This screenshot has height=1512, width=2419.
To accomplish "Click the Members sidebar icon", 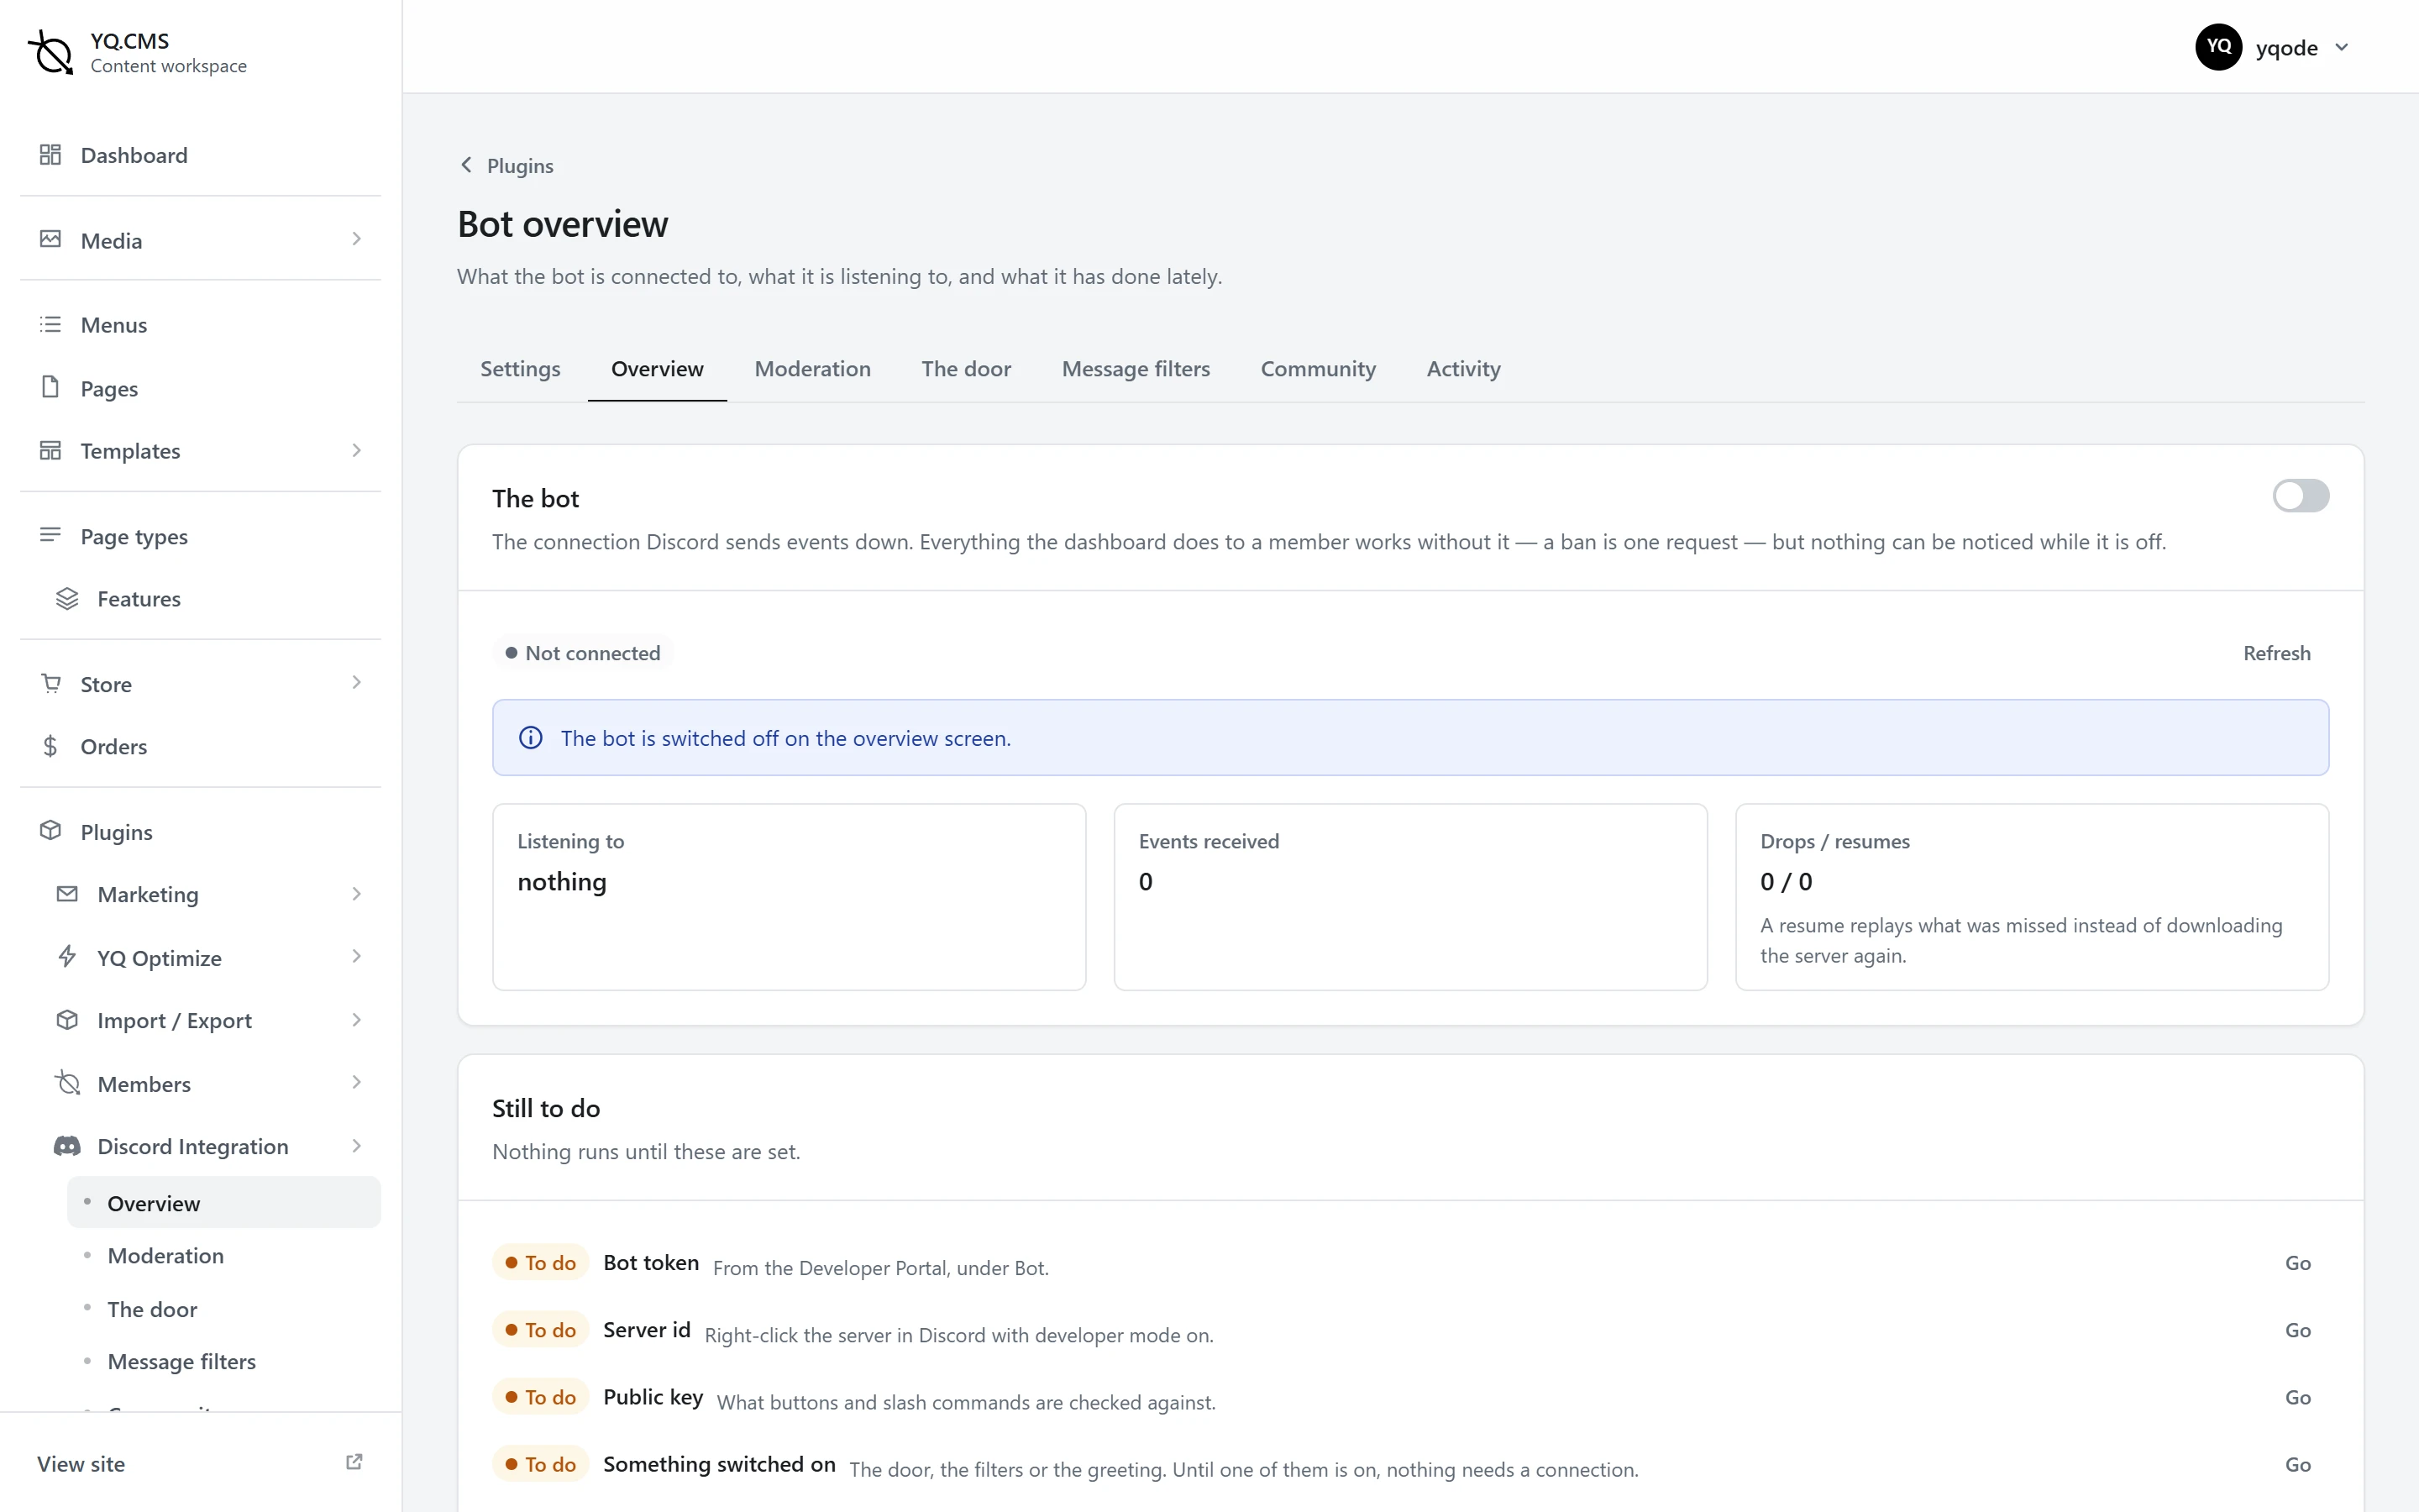I will [x=67, y=1083].
